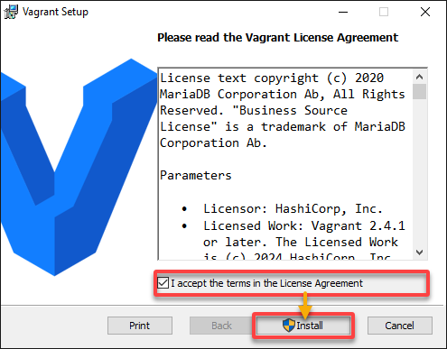Click the 'Vagrant Setup' title bar text
The image size is (447, 349).
pos(55,12)
